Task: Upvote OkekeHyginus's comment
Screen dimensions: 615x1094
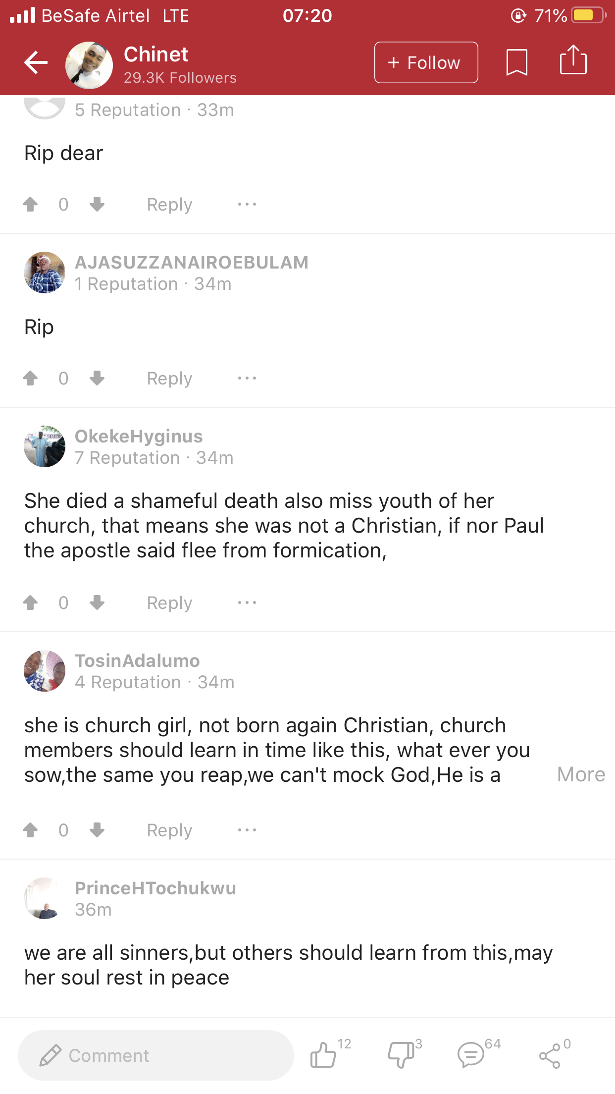Action: [31, 602]
